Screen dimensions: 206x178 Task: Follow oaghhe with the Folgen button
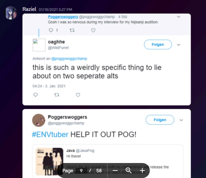click(x=158, y=45)
